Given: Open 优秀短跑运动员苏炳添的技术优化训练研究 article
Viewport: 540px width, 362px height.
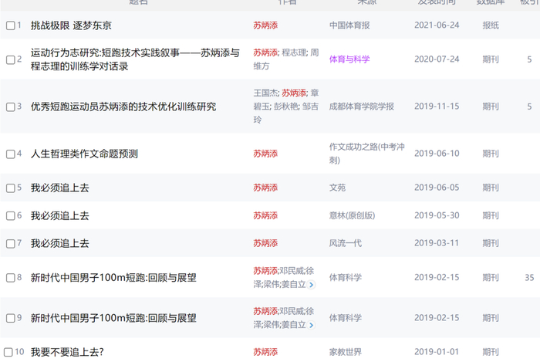Looking at the screenshot, I should pyautogui.click(x=123, y=107).
